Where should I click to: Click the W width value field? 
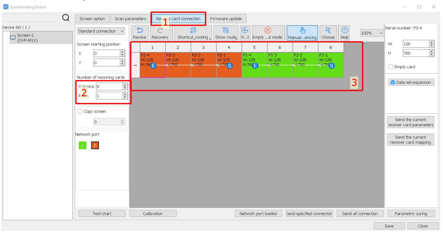click(416, 44)
